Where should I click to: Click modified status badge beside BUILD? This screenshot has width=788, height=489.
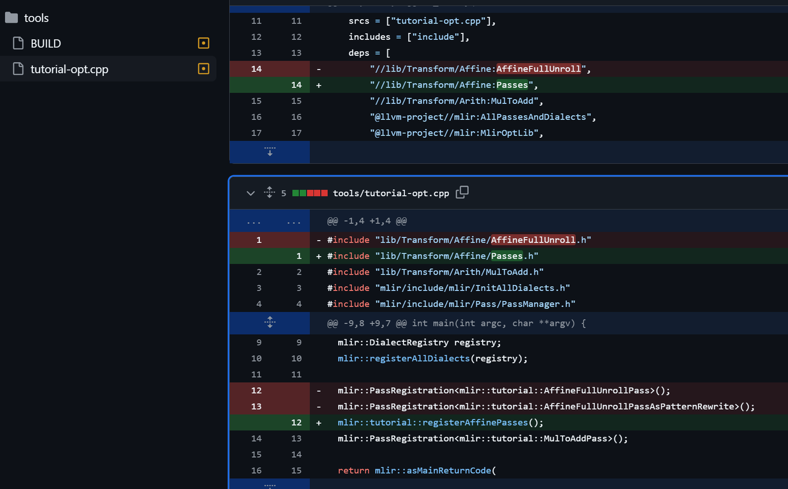click(x=204, y=43)
